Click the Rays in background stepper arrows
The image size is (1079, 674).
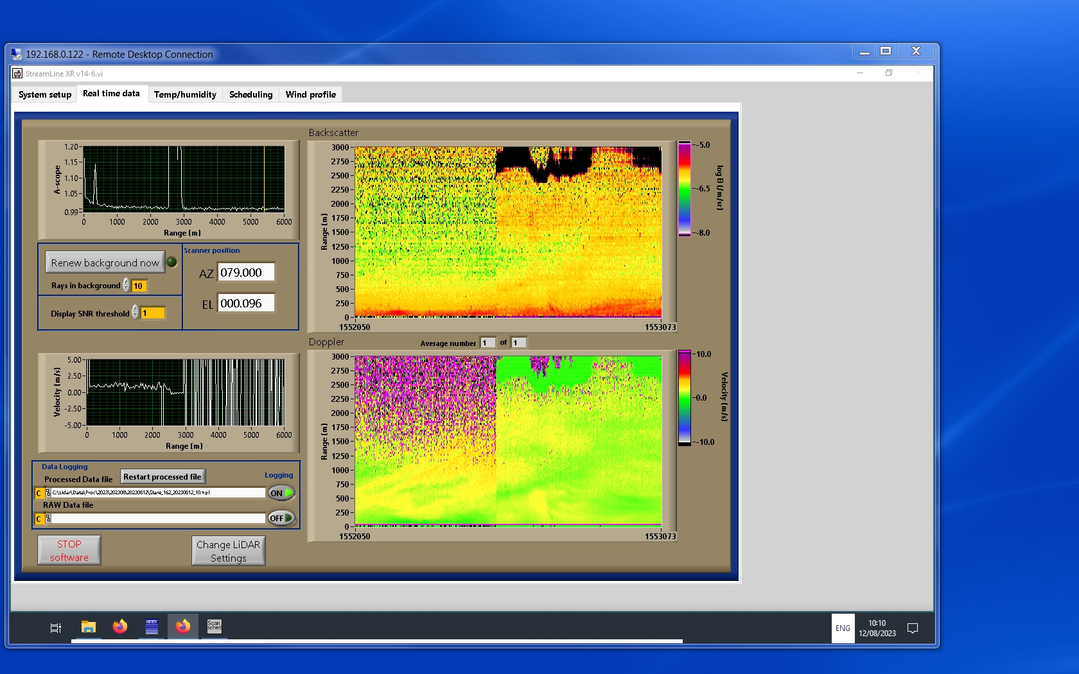(127, 286)
